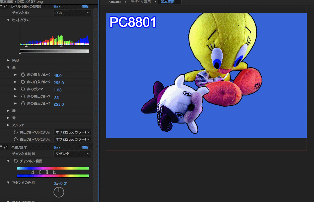Click stopwatch for チャンネル範囲
The width and height of the screenshot is (314, 202).
[x=16, y=161]
